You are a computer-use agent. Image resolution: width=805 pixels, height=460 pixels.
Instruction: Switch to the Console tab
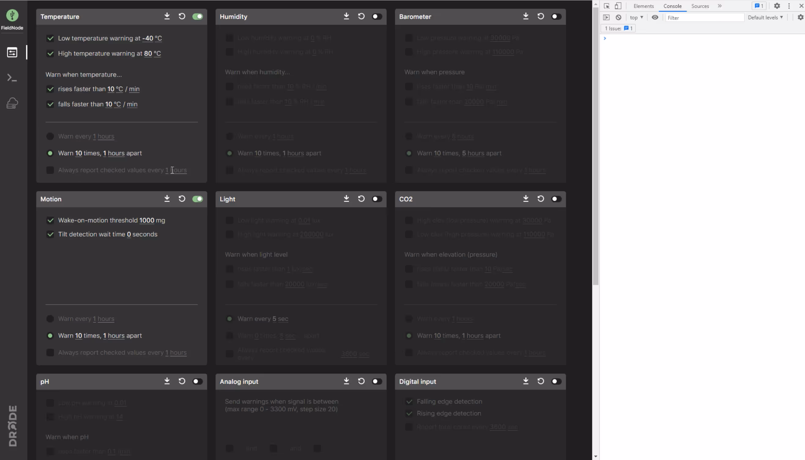672,6
